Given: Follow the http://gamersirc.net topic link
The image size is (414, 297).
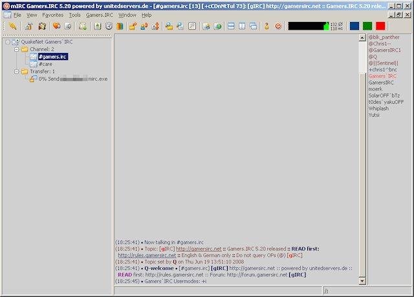Looking at the screenshot, I should pyautogui.click(x=199, y=249).
